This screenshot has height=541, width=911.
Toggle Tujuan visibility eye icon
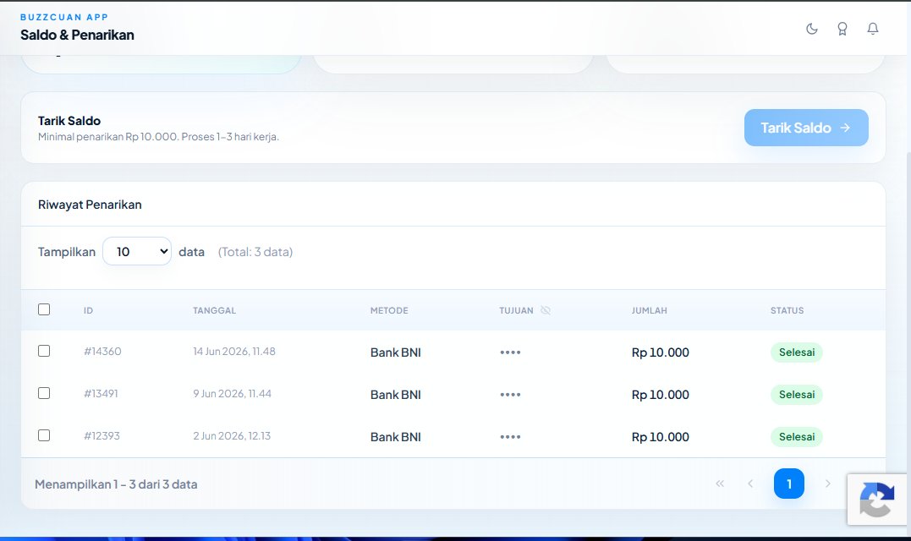click(x=546, y=310)
